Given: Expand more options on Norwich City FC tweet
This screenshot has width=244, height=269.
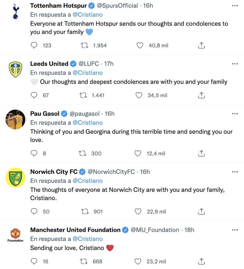Looking at the screenshot, I should [235, 172].
